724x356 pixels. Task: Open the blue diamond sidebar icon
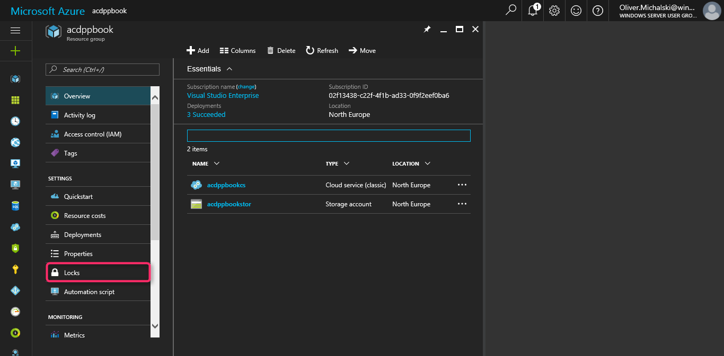pyautogui.click(x=15, y=290)
